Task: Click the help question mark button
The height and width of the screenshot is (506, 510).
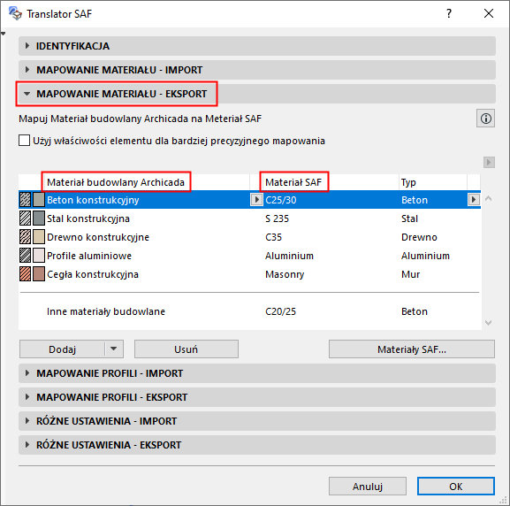Action: tap(449, 13)
